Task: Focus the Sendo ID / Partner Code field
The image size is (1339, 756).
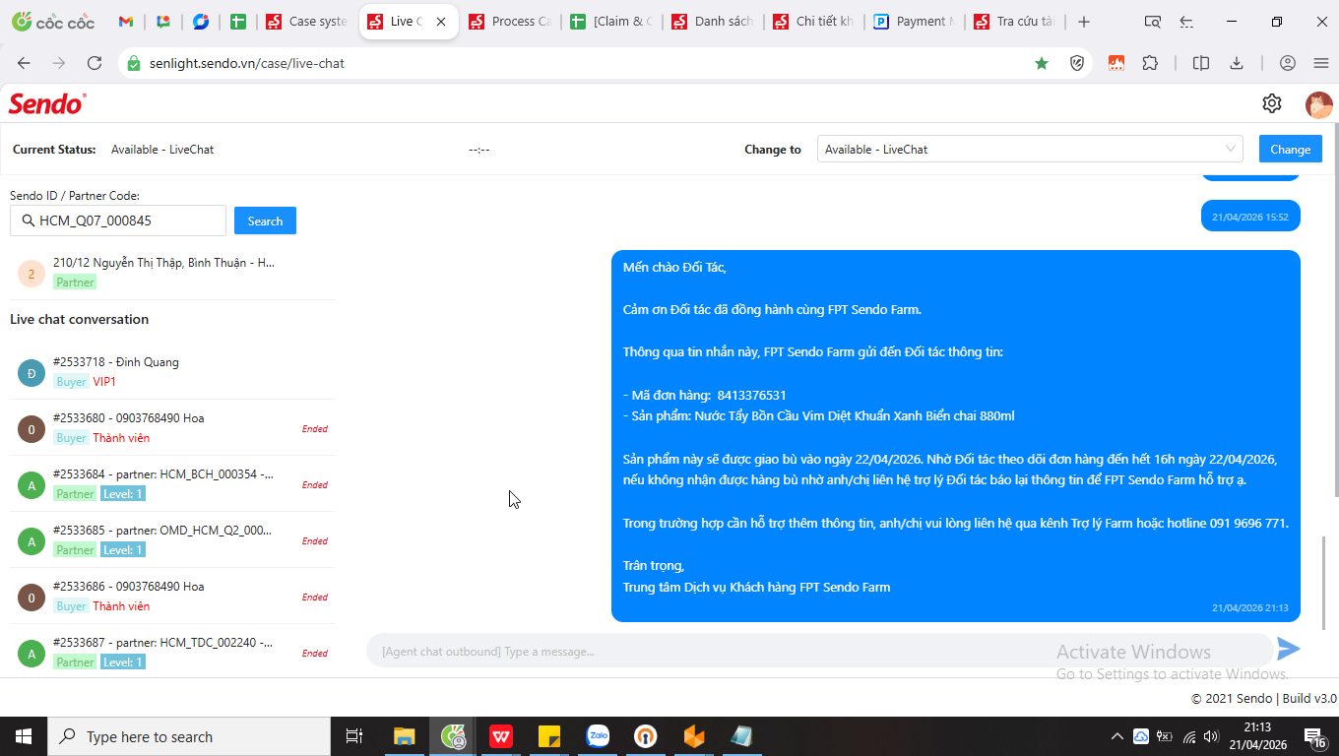Action: tap(118, 220)
